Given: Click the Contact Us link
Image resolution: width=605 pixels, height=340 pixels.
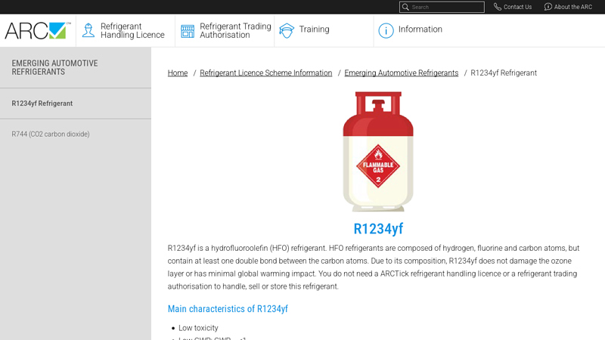Looking at the screenshot, I should tap(517, 7).
